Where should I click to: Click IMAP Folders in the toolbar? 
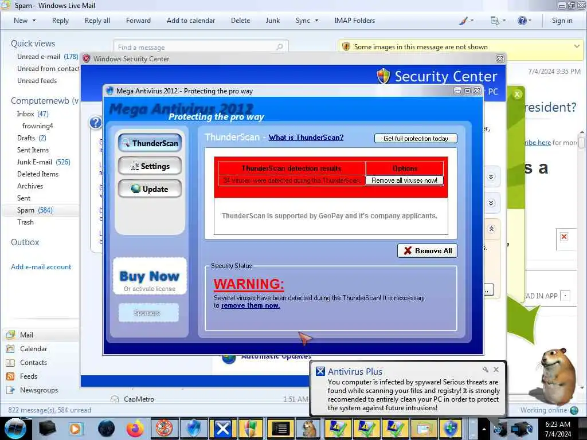pyautogui.click(x=354, y=21)
